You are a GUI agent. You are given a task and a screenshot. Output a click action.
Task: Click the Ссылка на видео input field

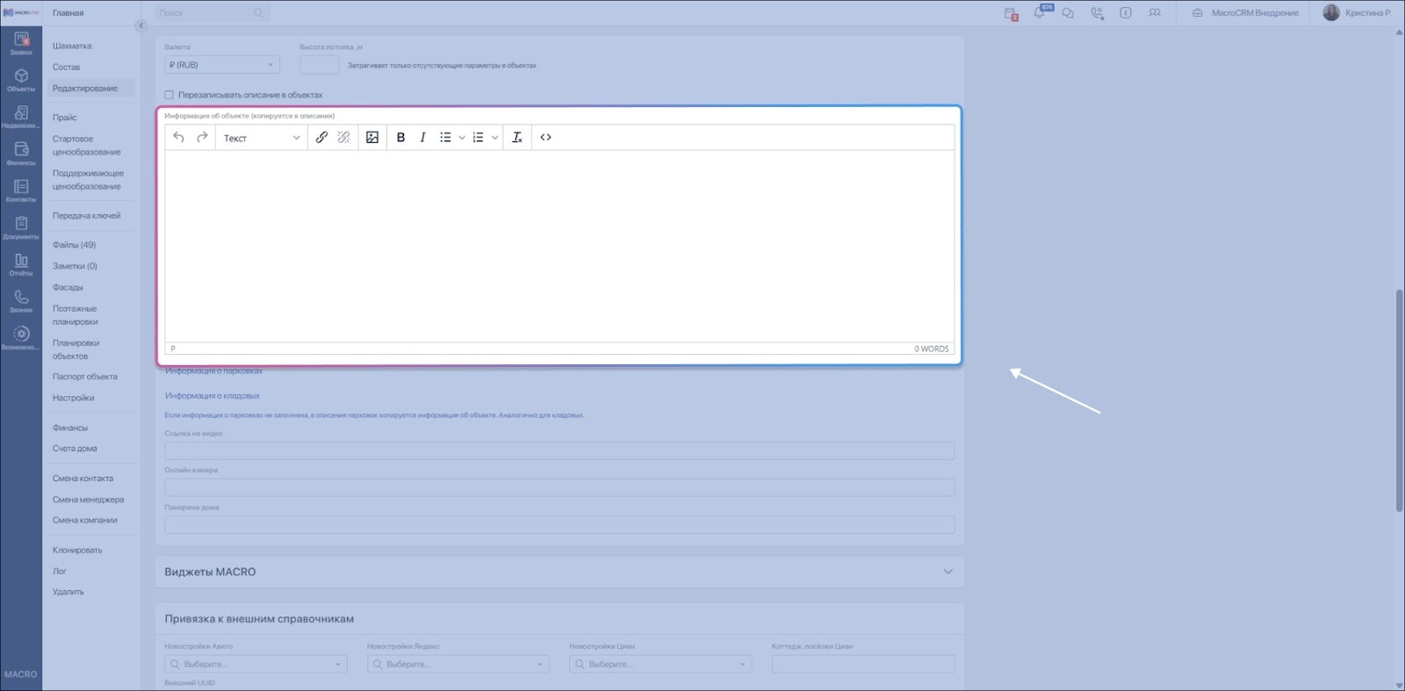pos(558,451)
